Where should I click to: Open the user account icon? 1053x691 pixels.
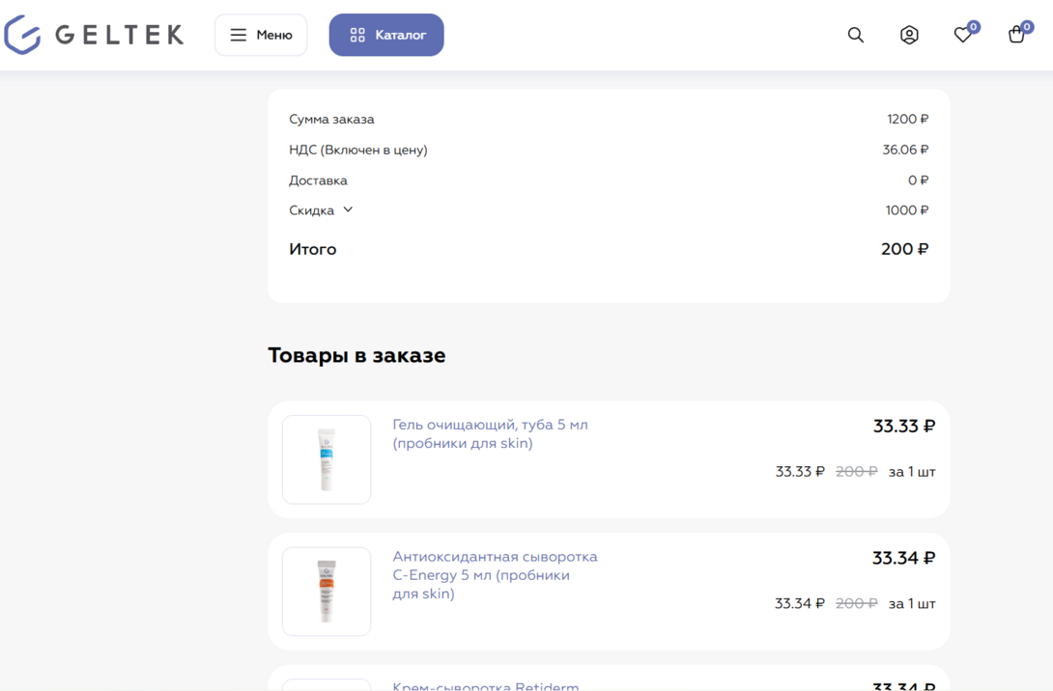909,35
